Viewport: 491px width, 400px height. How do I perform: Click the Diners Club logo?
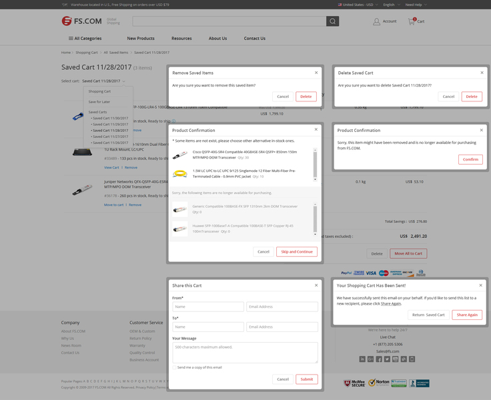pyautogui.click(x=421, y=273)
